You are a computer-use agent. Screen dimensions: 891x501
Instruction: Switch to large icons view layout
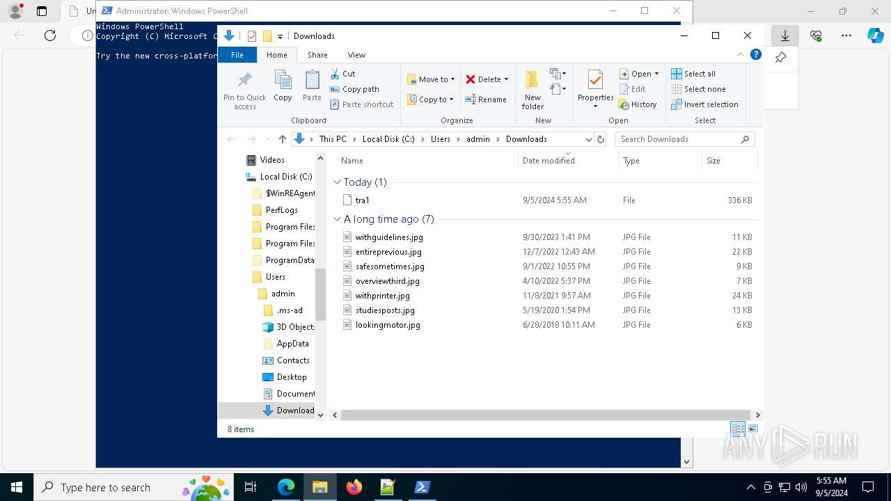(x=752, y=429)
